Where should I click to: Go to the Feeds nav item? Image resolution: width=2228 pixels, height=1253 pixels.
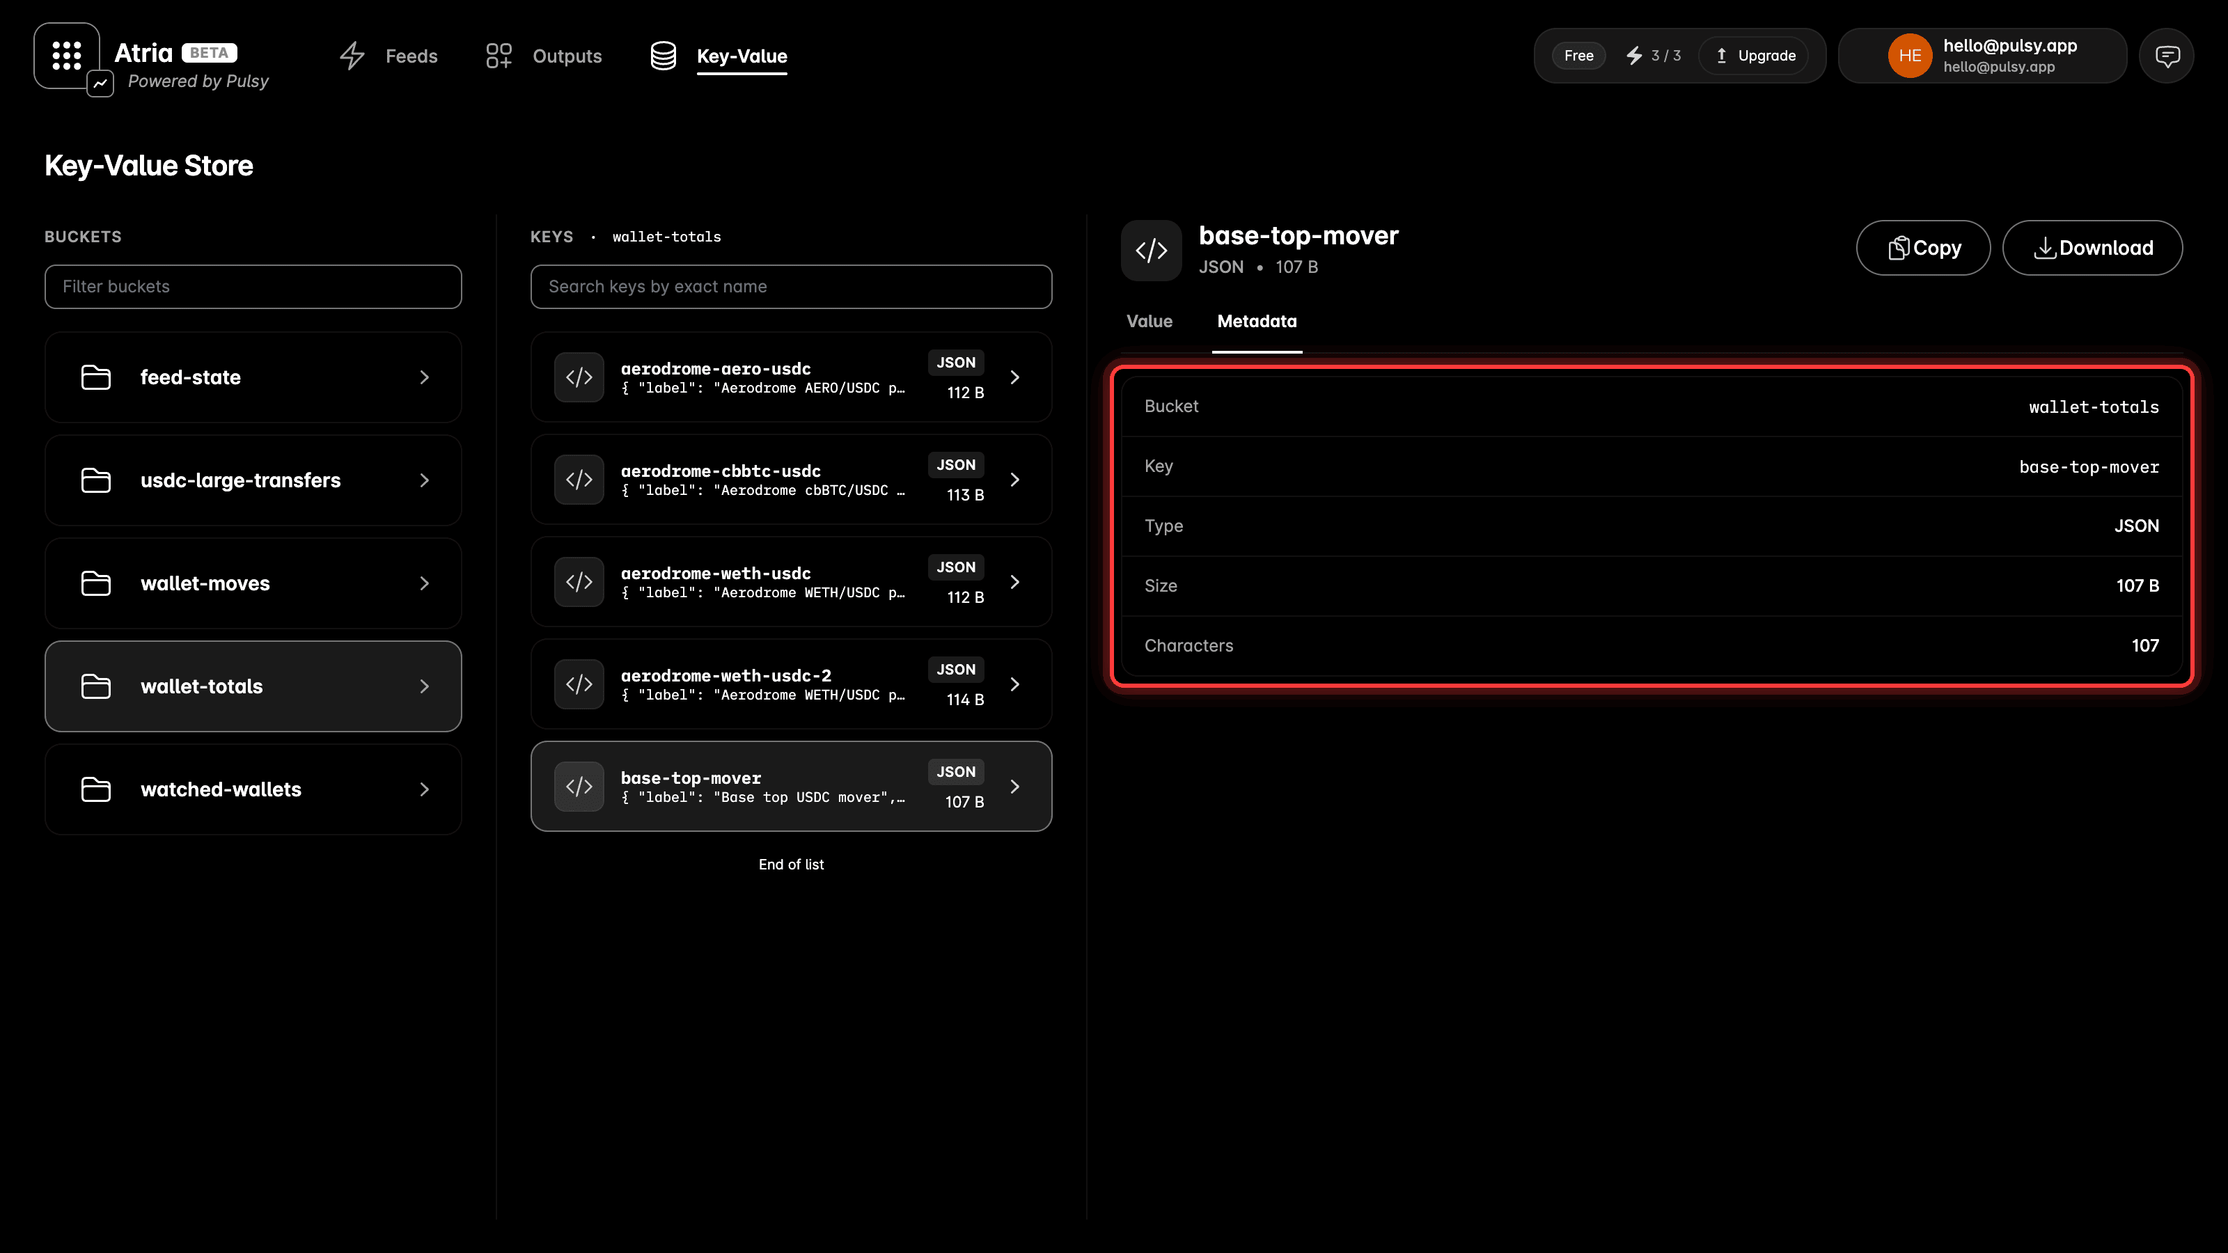click(x=411, y=56)
